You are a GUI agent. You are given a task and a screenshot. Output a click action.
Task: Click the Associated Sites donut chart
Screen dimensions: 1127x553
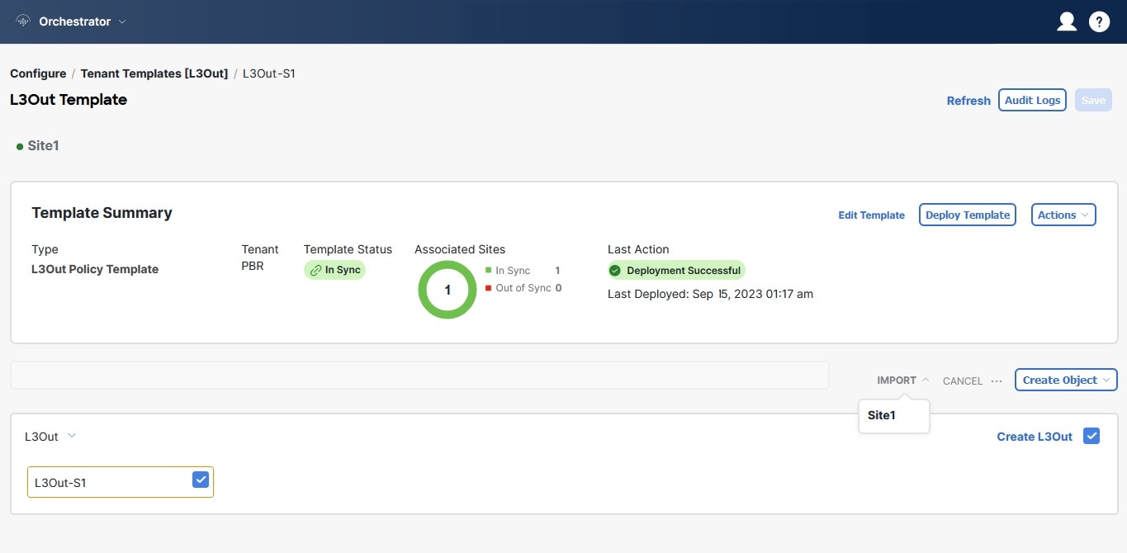[x=447, y=290]
